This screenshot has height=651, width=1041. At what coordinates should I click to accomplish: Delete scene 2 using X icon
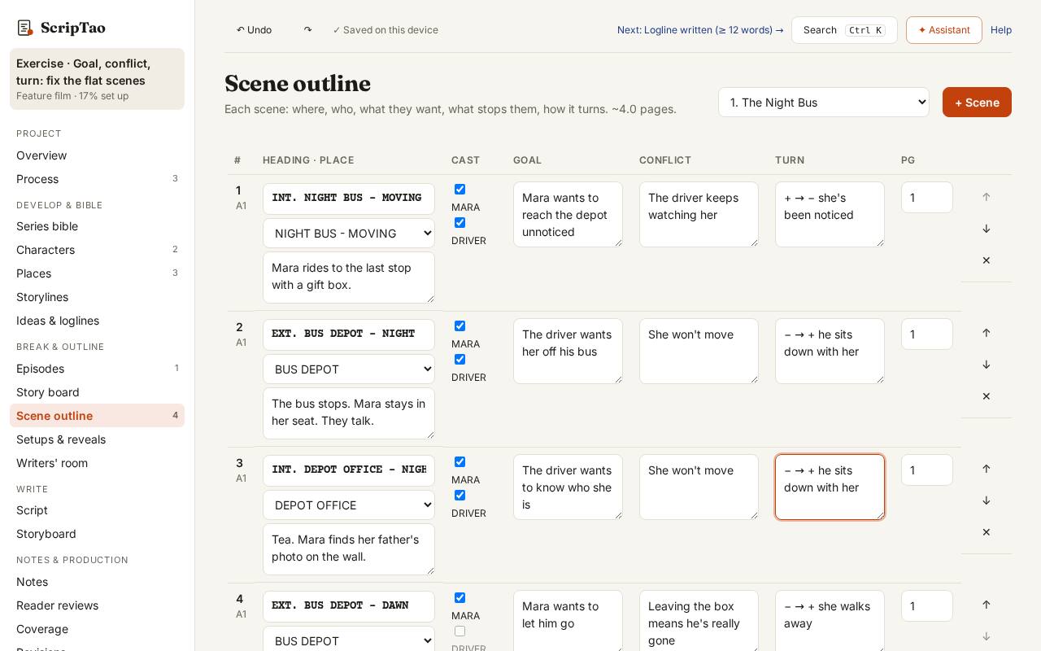click(x=987, y=396)
